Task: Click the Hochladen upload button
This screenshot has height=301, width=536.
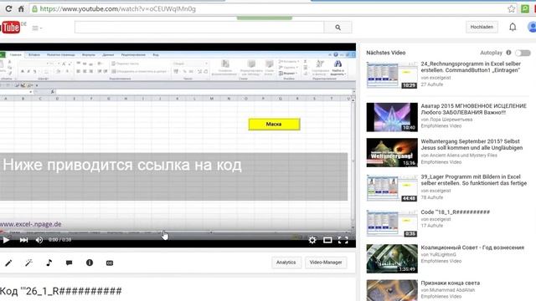Action: (482, 27)
